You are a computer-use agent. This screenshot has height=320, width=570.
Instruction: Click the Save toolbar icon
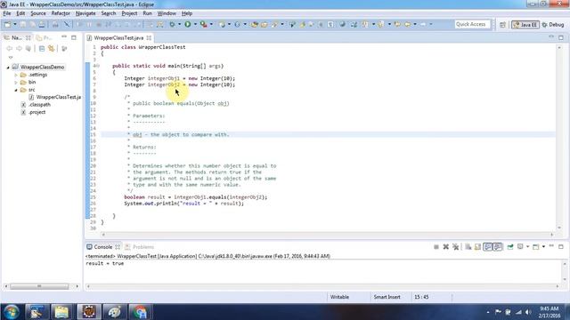(22, 24)
